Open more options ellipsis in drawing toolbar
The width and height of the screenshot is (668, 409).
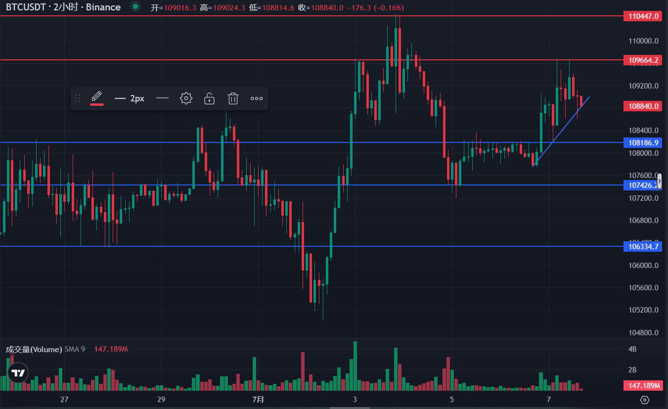point(257,98)
